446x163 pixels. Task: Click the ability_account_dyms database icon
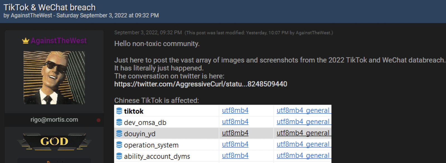coord(119,156)
